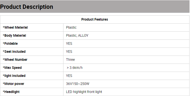Click the Product Description heading

(27, 7)
